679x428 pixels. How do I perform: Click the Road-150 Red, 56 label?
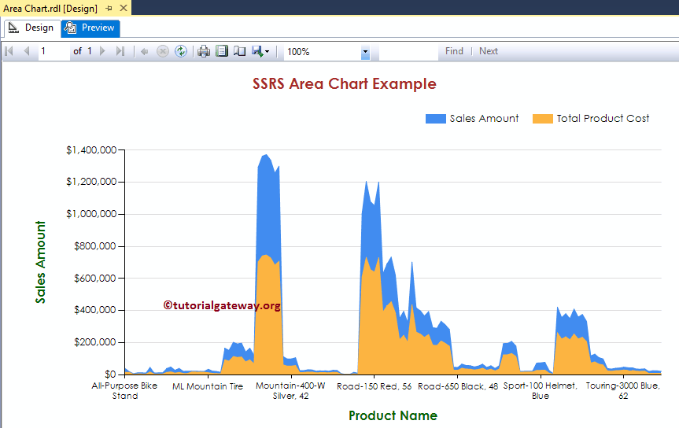[x=375, y=386]
